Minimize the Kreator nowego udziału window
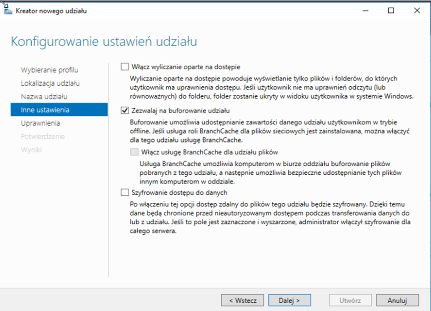The image size is (431, 311). (365, 11)
